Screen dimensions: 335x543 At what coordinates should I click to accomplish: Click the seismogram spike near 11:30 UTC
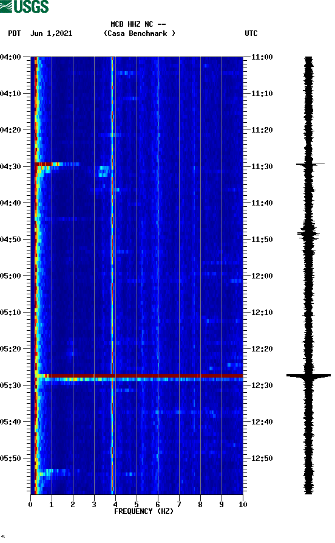(x=310, y=164)
